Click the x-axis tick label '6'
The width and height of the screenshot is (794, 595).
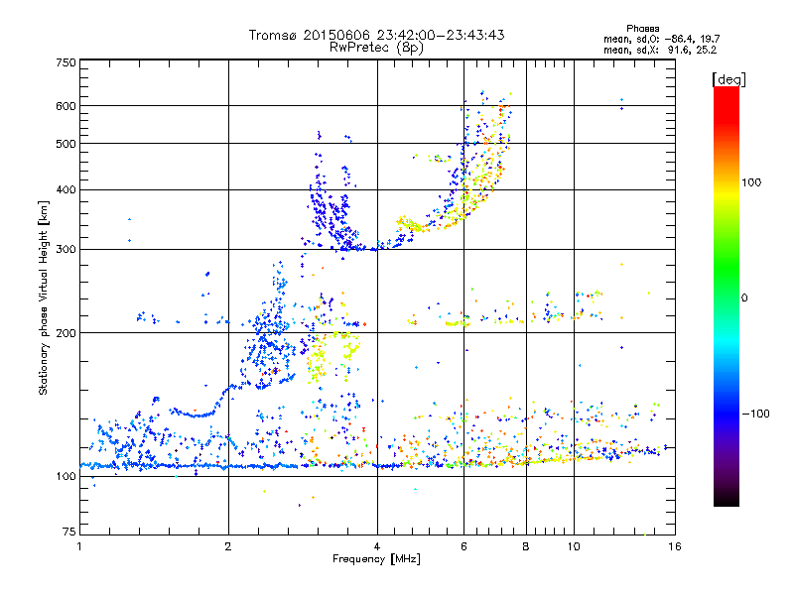click(463, 546)
